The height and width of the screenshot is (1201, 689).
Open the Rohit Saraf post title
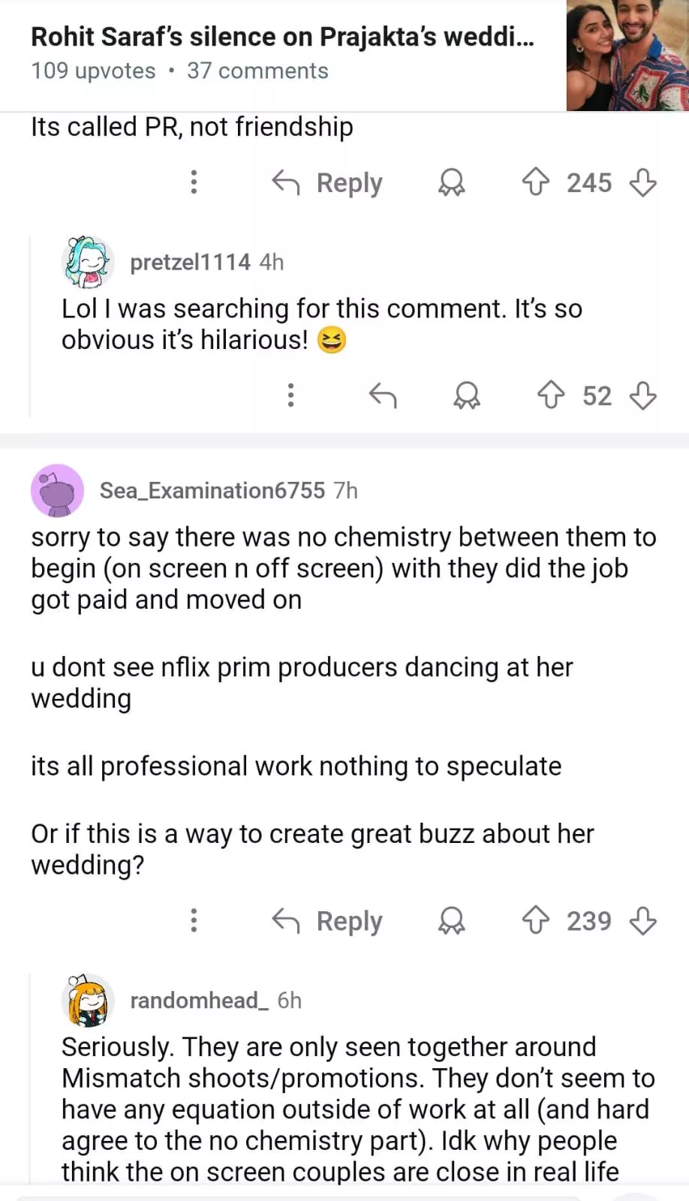point(282,37)
